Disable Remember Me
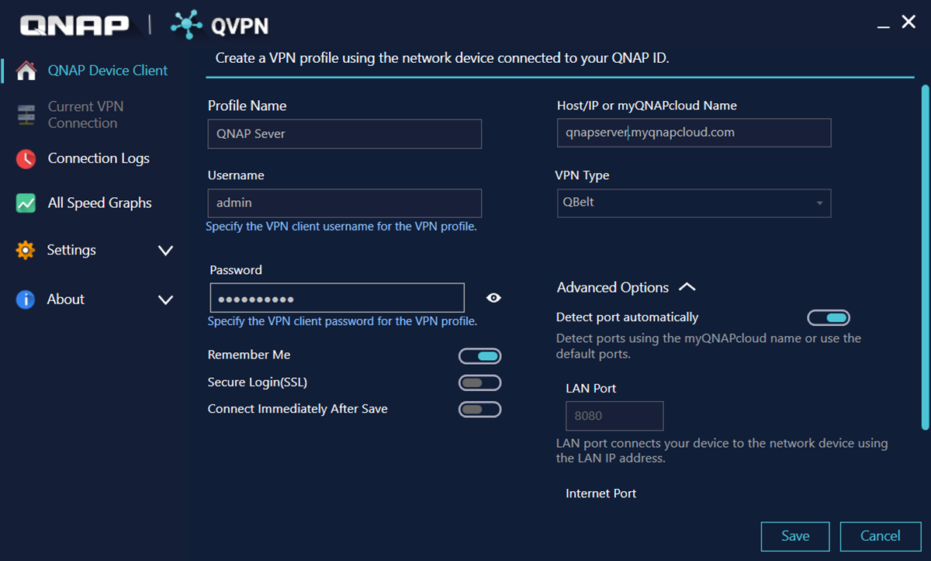This screenshot has width=931, height=561. pyautogui.click(x=479, y=355)
